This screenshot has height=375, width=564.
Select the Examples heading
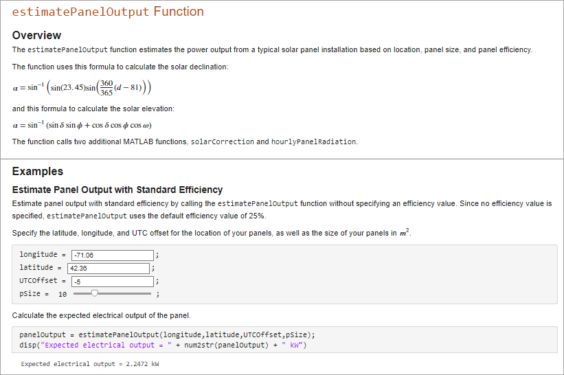pyautogui.click(x=38, y=172)
